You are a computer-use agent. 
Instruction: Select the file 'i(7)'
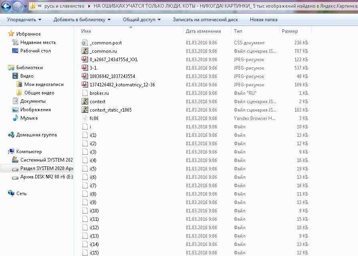click(x=93, y=185)
